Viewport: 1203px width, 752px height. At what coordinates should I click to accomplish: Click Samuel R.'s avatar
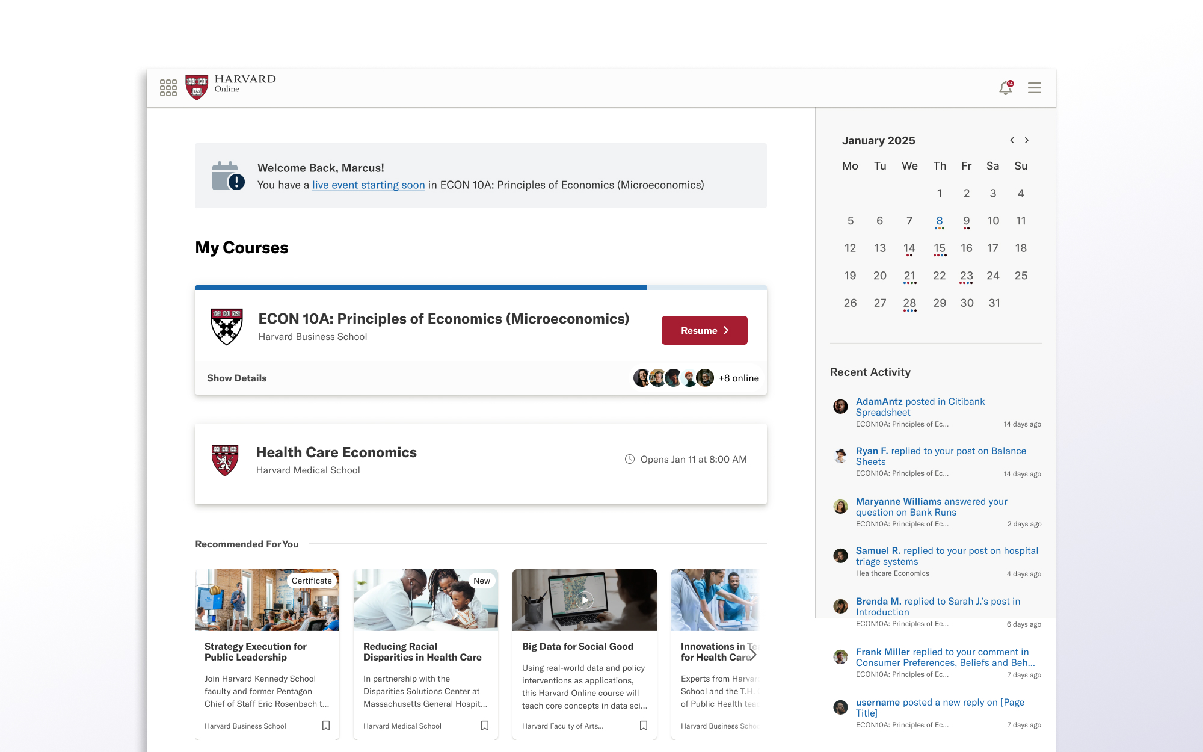840,556
